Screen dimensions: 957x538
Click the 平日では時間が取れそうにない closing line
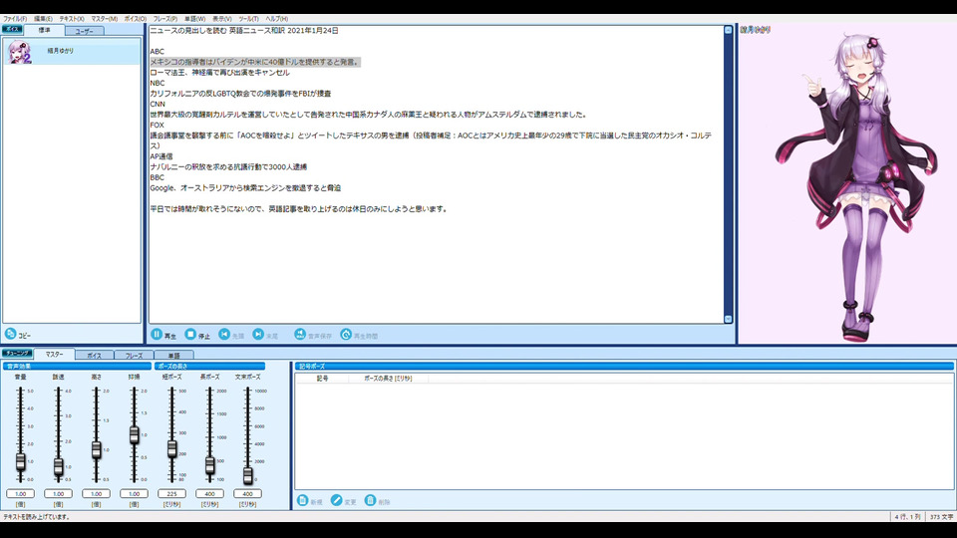(x=300, y=208)
